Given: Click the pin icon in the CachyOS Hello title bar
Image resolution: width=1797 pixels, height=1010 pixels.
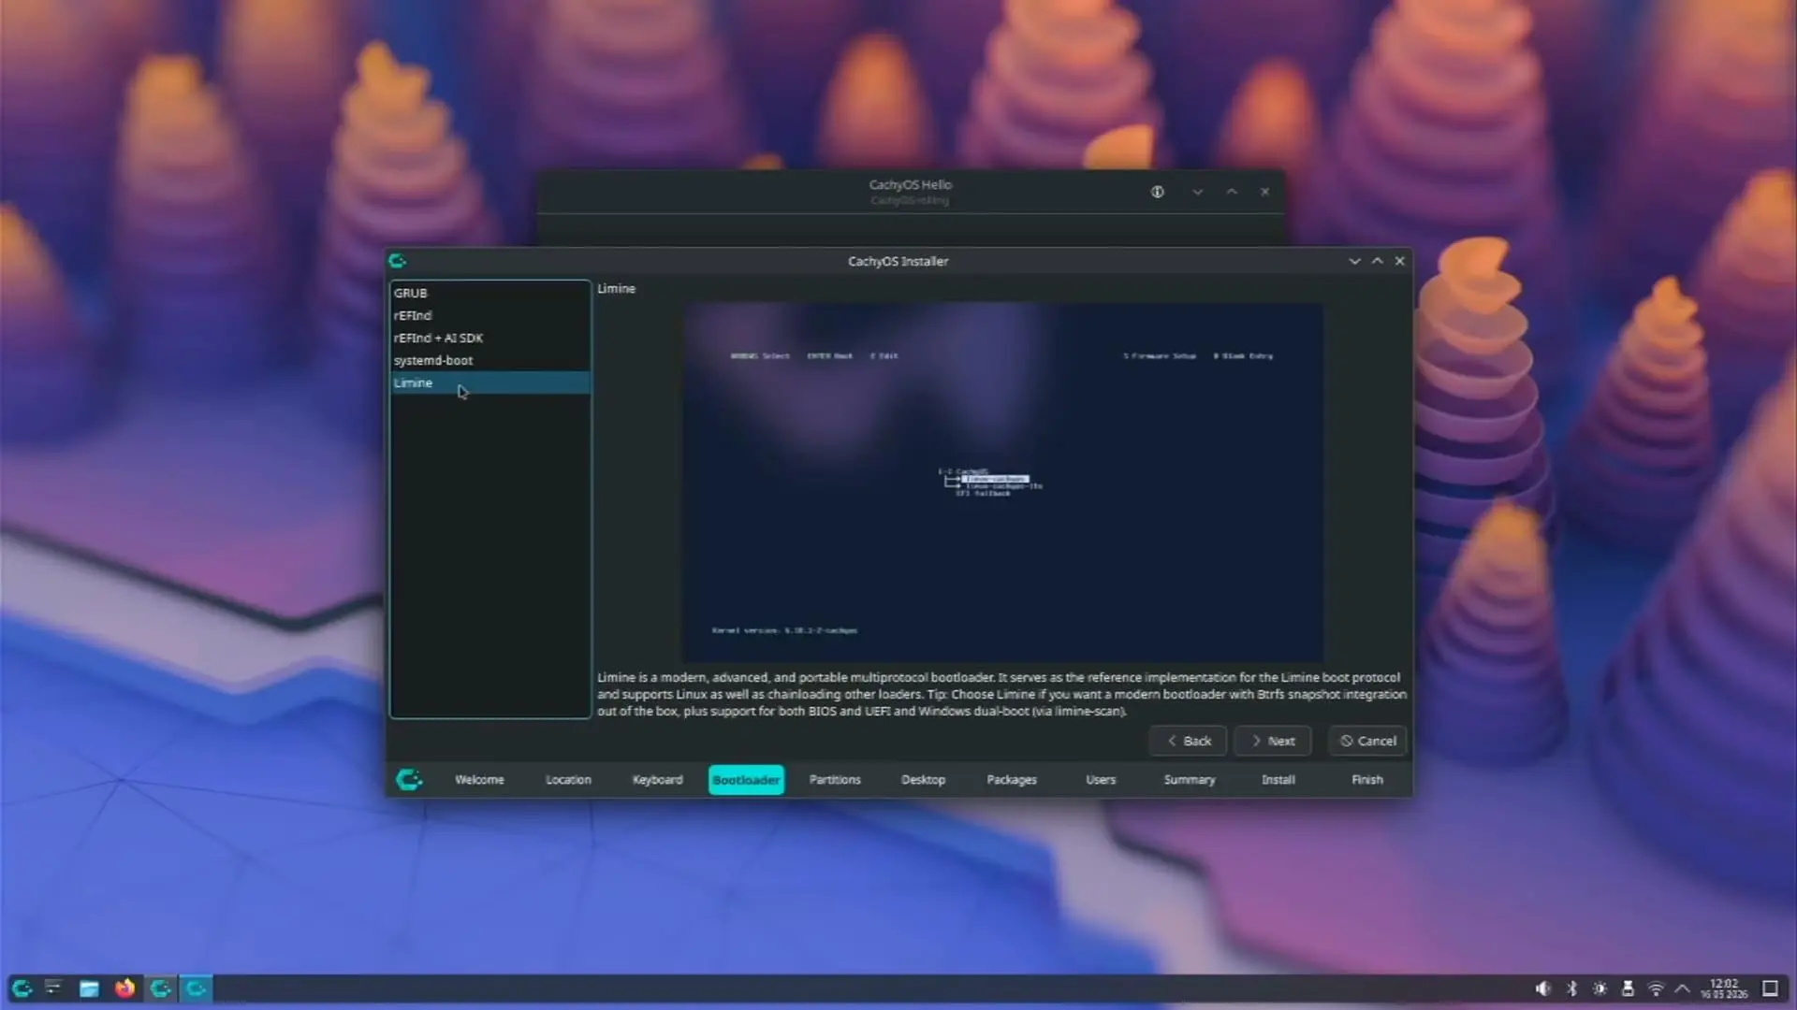Looking at the screenshot, I should 1158,192.
